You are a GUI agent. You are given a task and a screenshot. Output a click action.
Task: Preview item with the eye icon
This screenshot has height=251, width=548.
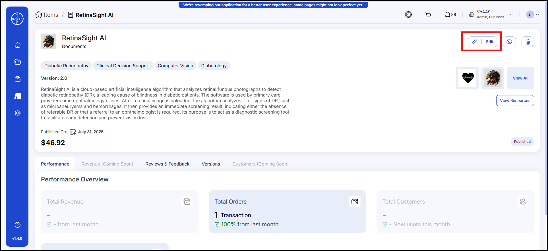point(509,42)
